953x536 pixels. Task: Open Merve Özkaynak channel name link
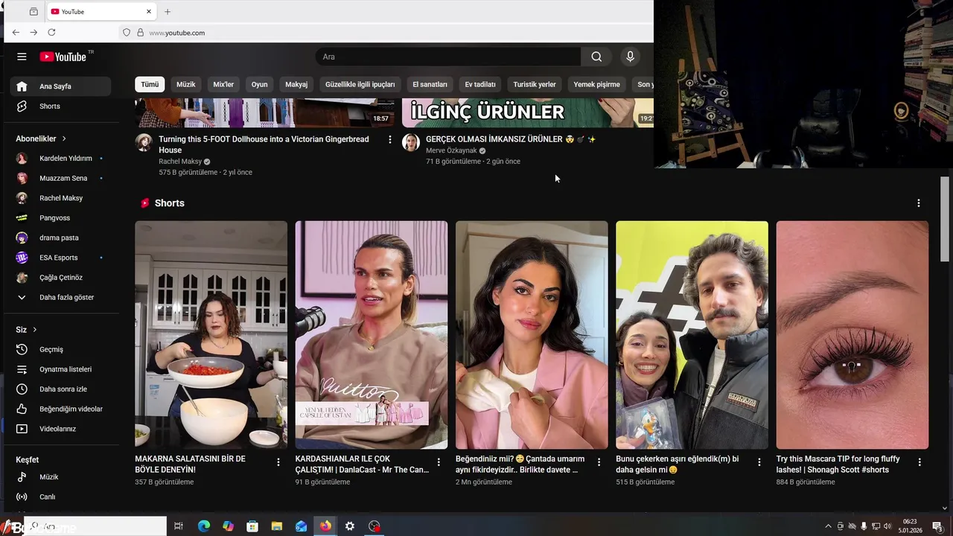451,150
